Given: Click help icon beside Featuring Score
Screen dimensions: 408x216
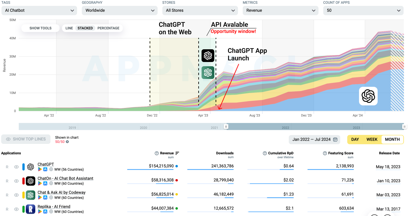Looking at the screenshot, I should tap(325, 153).
